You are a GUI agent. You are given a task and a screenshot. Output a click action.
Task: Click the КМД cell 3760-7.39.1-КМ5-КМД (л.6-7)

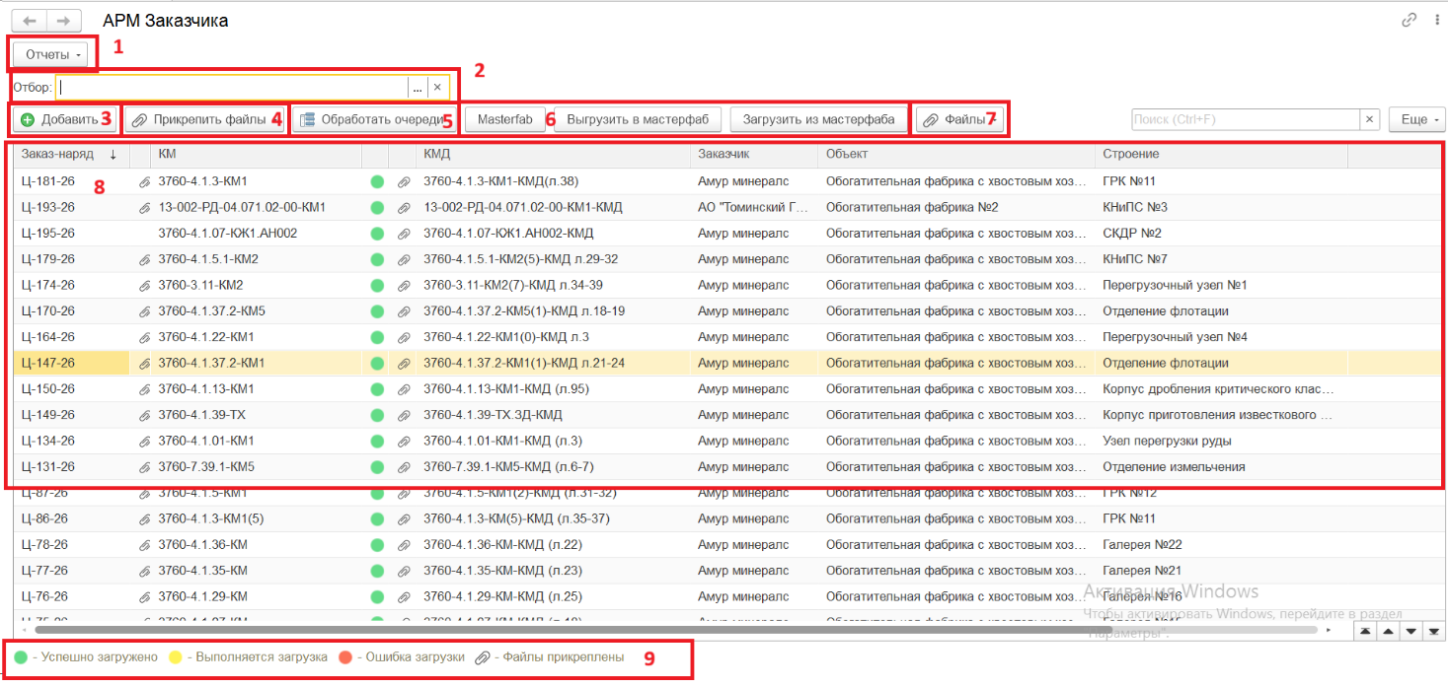(x=555, y=466)
